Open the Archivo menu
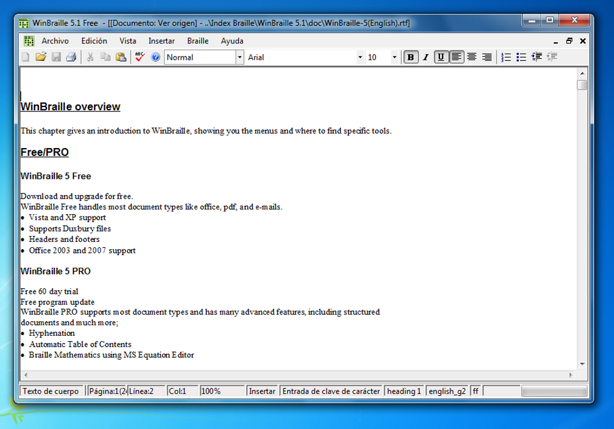The width and height of the screenshot is (614, 429). tap(55, 41)
